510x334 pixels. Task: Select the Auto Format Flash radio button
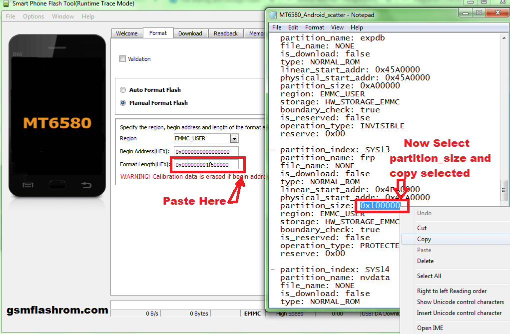click(x=123, y=90)
